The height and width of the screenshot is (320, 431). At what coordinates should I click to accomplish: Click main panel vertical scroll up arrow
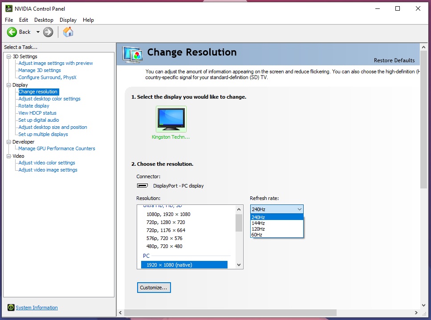pos(423,47)
